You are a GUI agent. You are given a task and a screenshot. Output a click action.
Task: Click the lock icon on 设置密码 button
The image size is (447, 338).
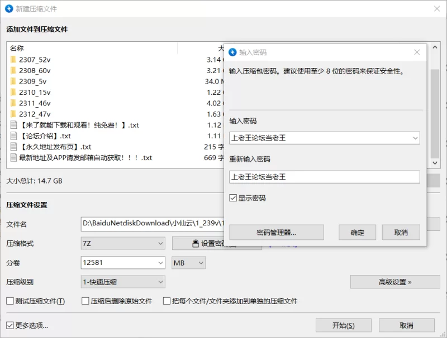coord(196,243)
